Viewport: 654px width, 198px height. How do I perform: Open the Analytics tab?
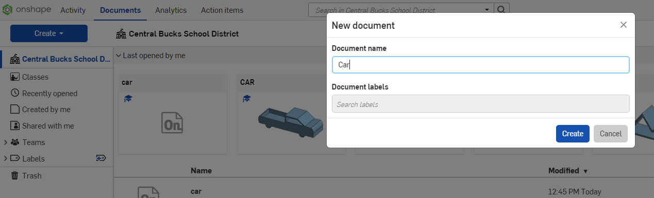pos(171,10)
